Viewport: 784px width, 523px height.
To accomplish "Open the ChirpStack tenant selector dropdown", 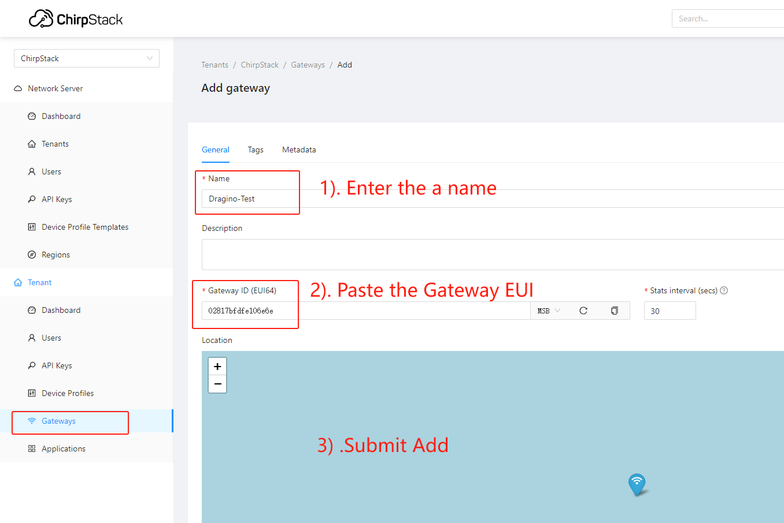I will 87,58.
